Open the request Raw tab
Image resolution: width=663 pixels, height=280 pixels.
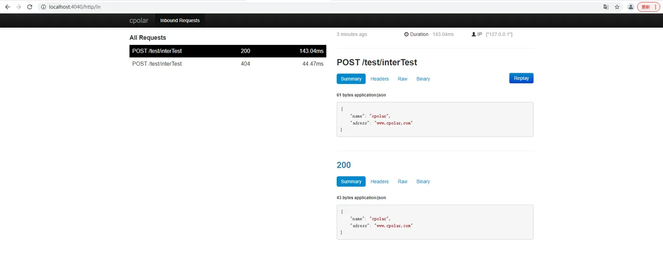point(403,79)
